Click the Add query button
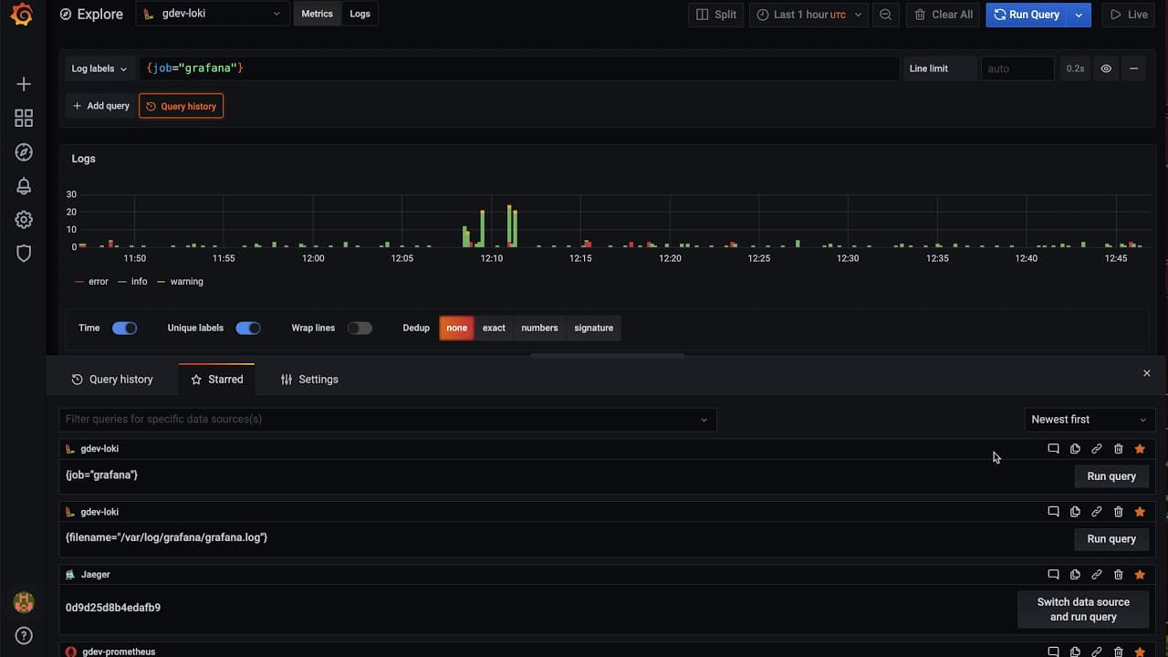The image size is (1168, 657). click(100, 106)
